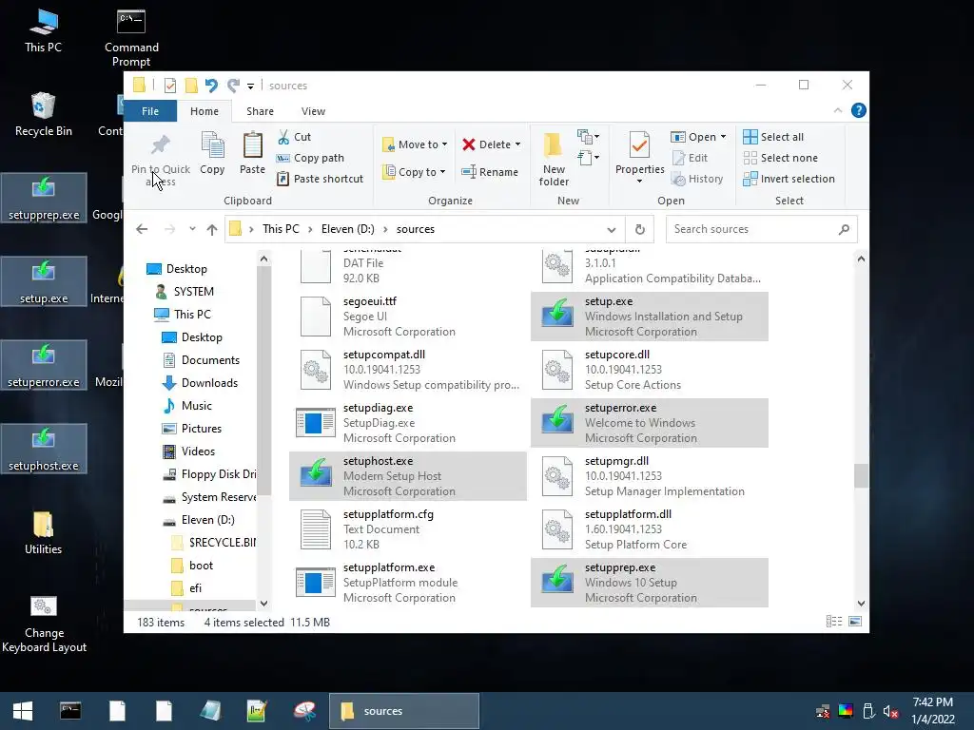This screenshot has width=974, height=730.
Task: Click the Undo icon in title bar
Action: tap(211, 86)
